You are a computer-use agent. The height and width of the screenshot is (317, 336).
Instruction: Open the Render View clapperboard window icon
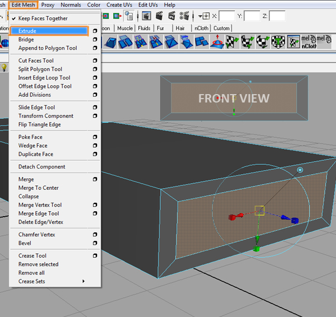pos(146,16)
